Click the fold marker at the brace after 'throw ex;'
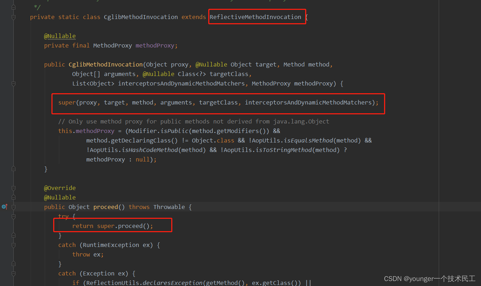This screenshot has height=286, width=481. click(13, 264)
